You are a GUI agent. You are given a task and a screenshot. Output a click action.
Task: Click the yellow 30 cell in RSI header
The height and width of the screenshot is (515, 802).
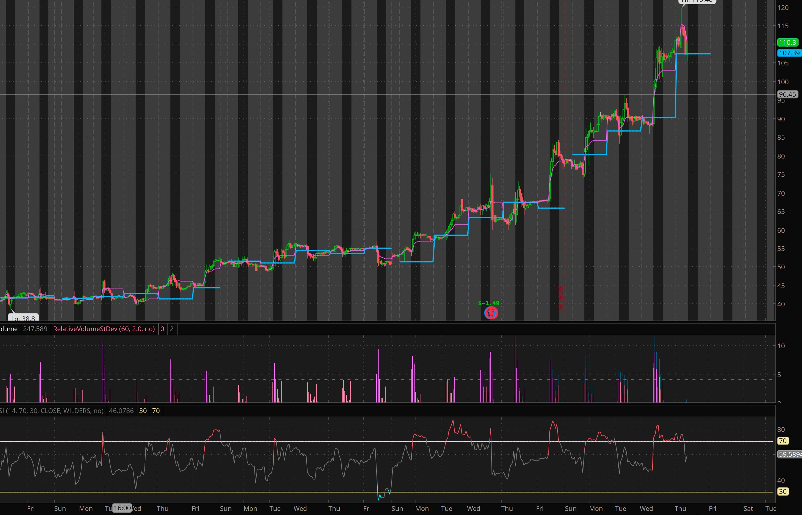click(x=143, y=411)
